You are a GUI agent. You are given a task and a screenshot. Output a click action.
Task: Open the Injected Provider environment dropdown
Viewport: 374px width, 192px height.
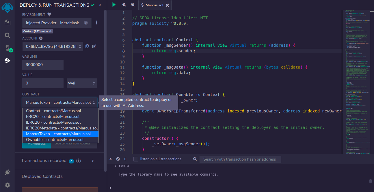click(x=57, y=23)
